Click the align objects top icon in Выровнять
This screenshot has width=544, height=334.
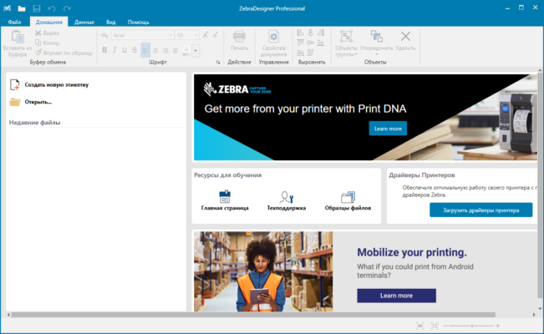click(x=301, y=43)
